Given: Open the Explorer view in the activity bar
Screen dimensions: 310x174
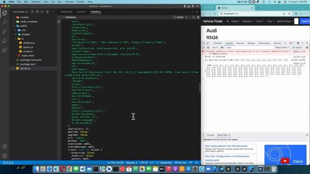Looking at the screenshot, I should [4, 13].
